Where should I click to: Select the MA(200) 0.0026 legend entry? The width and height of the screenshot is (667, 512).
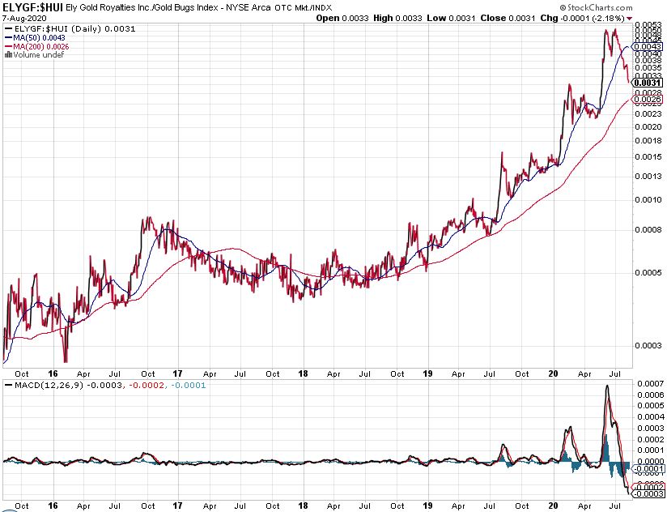pyautogui.click(x=37, y=46)
